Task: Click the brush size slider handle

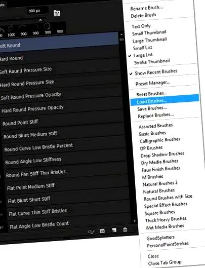Action: click(x=40, y=20)
